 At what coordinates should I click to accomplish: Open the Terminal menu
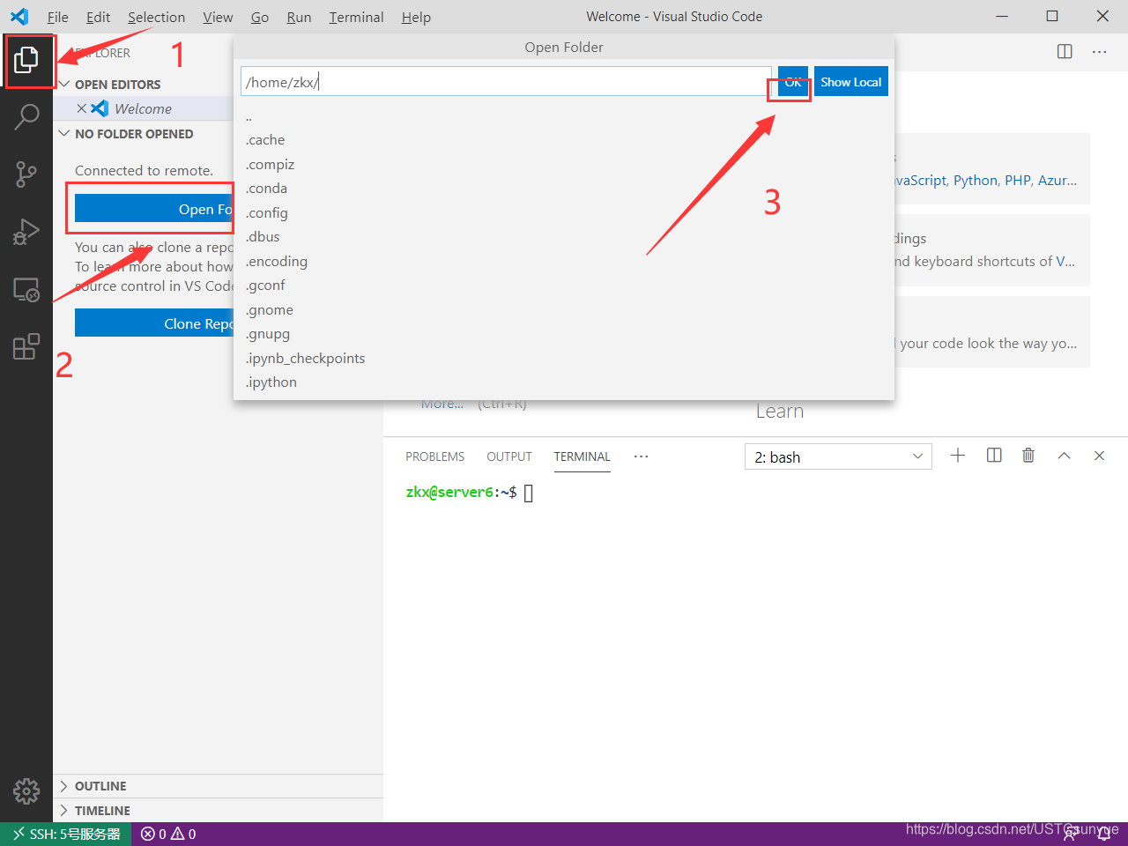pyautogui.click(x=356, y=17)
